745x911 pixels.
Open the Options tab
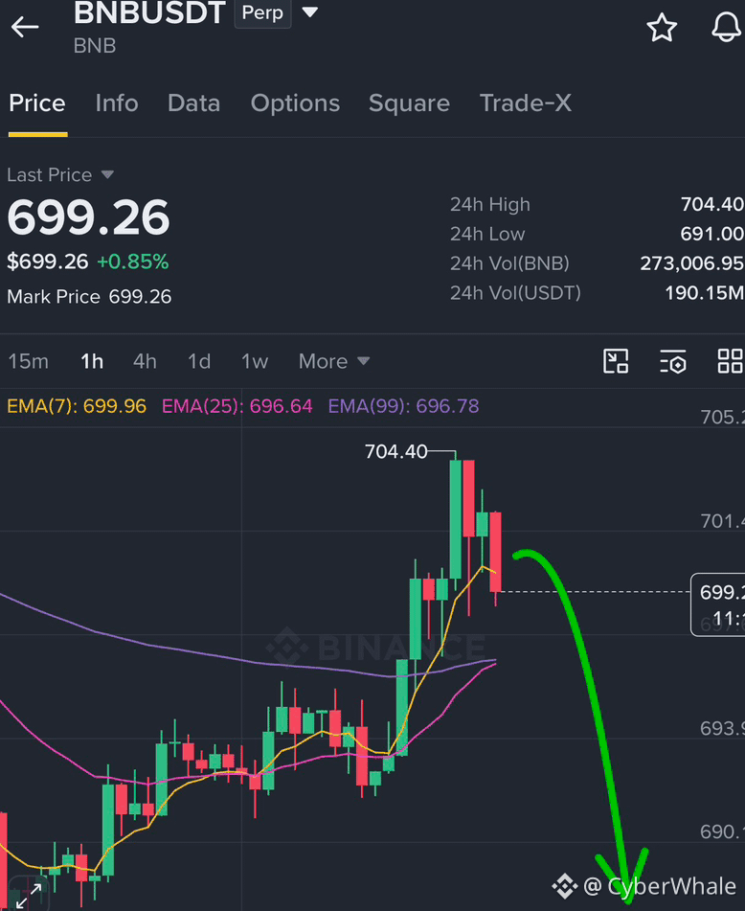click(x=295, y=103)
